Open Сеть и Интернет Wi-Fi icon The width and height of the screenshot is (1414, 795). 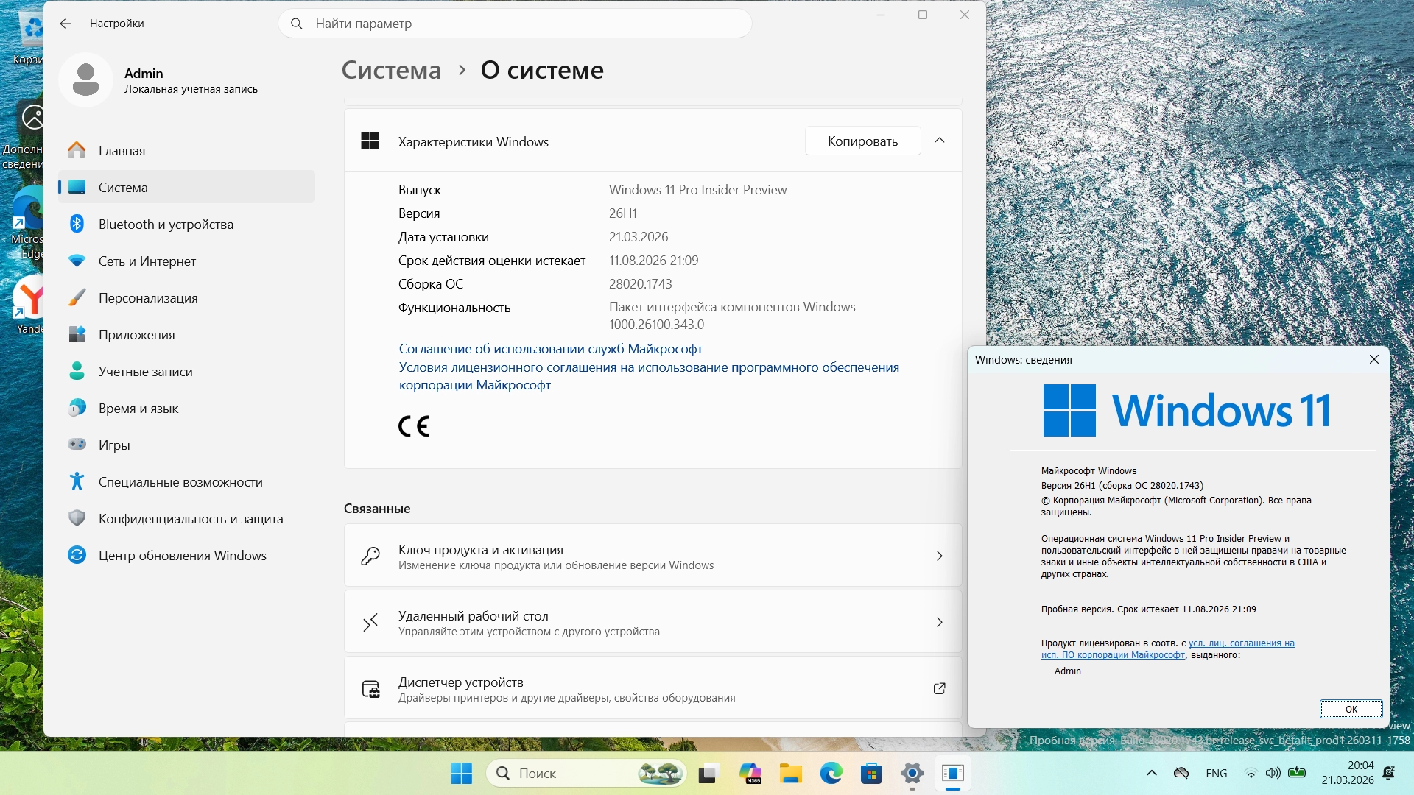[x=77, y=261]
